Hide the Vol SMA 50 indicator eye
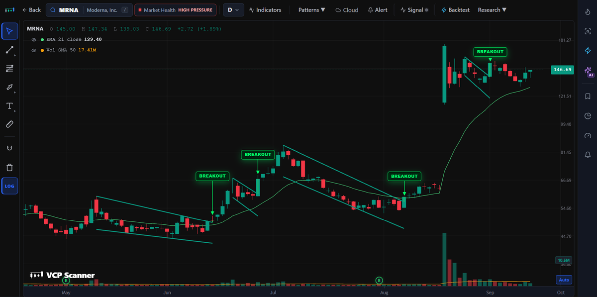The width and height of the screenshot is (597, 297). [x=34, y=50]
